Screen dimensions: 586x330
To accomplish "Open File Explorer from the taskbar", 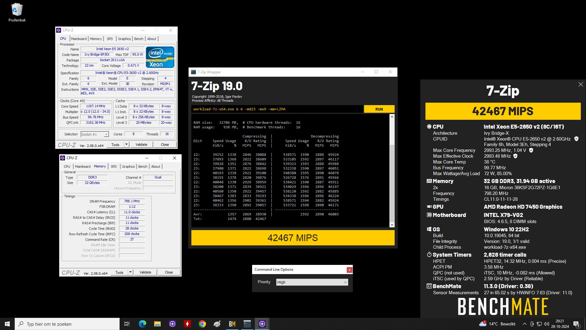I will pos(157,324).
